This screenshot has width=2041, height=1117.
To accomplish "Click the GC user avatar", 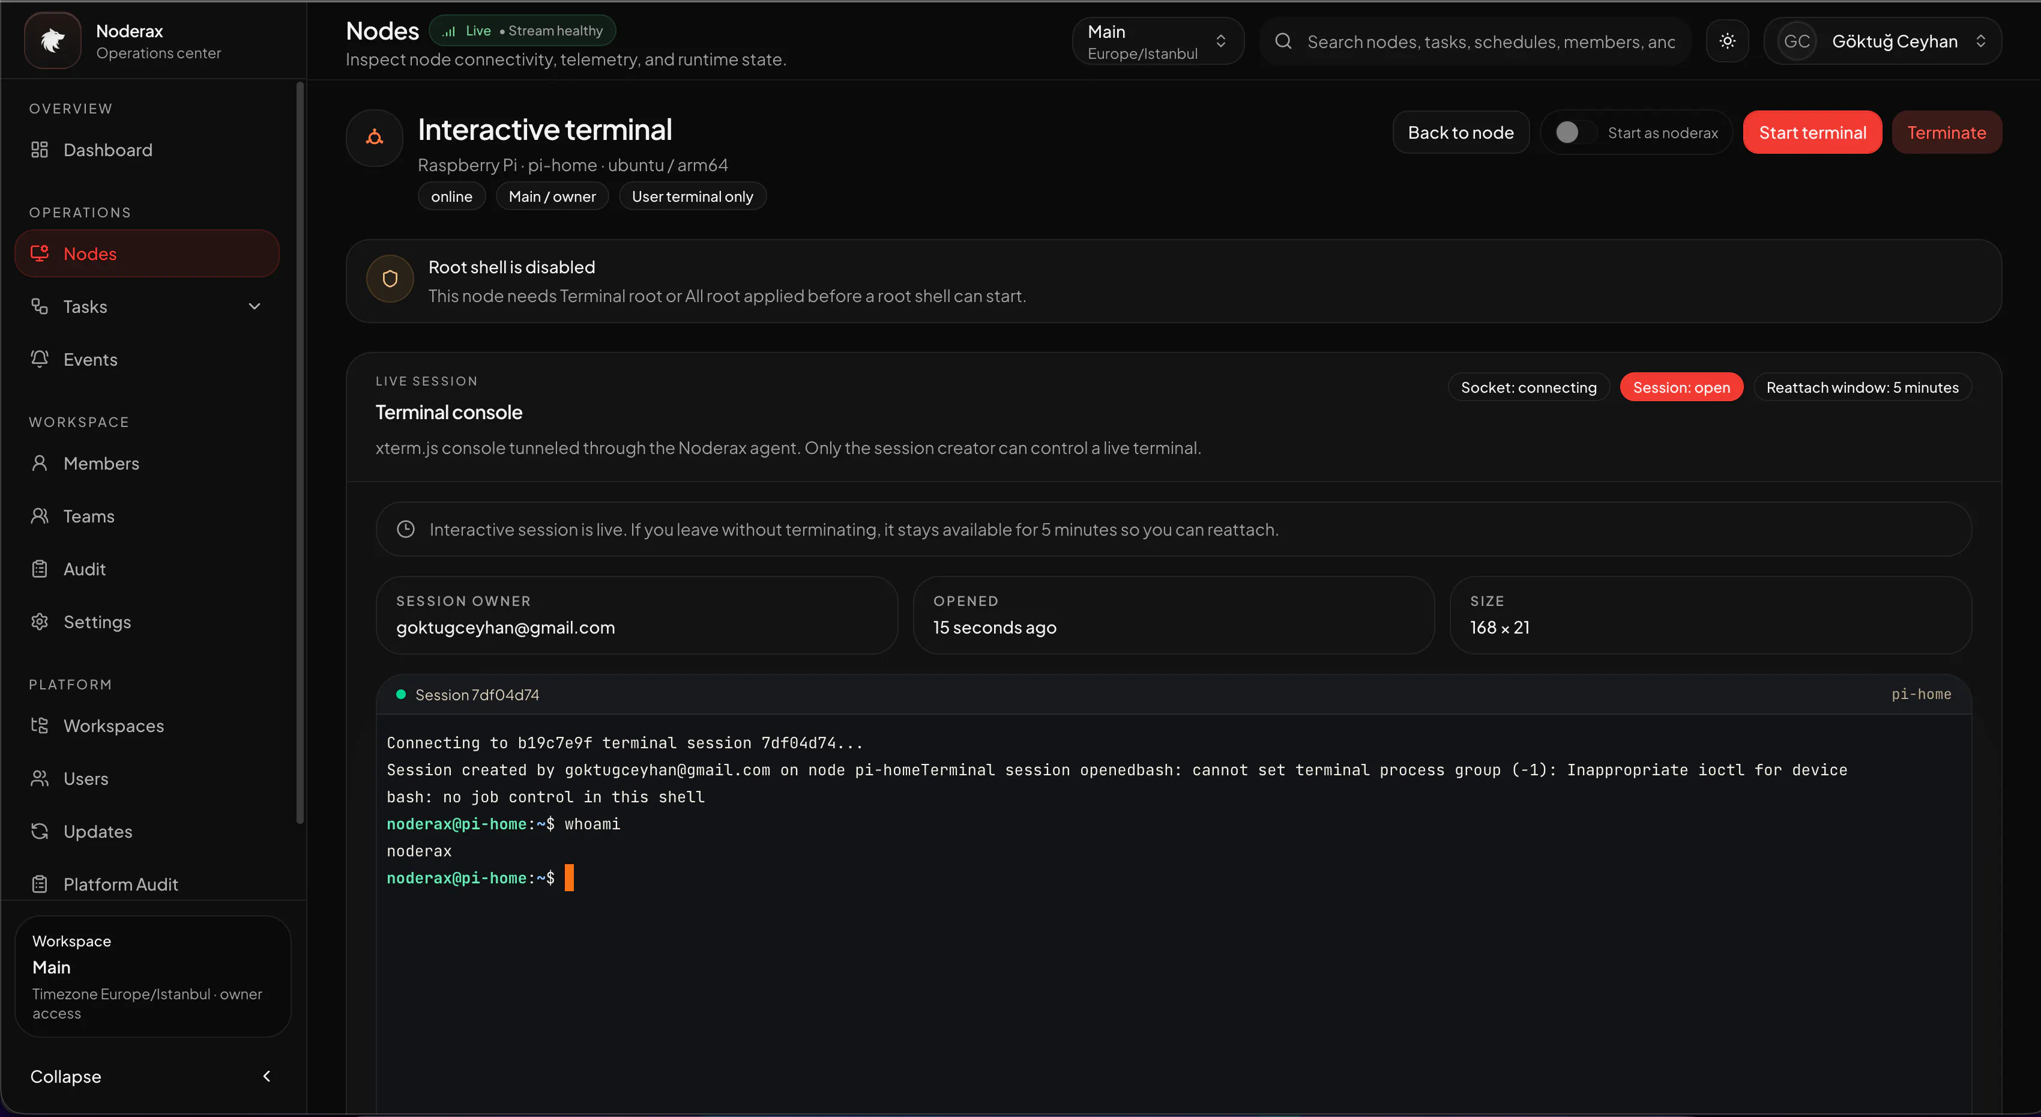I will (x=1797, y=41).
